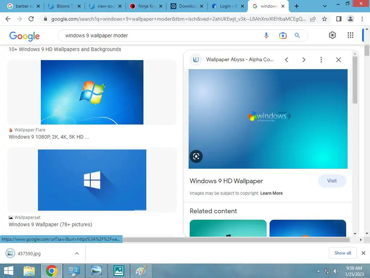370x278 pixels.
Task: Open Chrome's three-dot menu
Action: (362, 19)
